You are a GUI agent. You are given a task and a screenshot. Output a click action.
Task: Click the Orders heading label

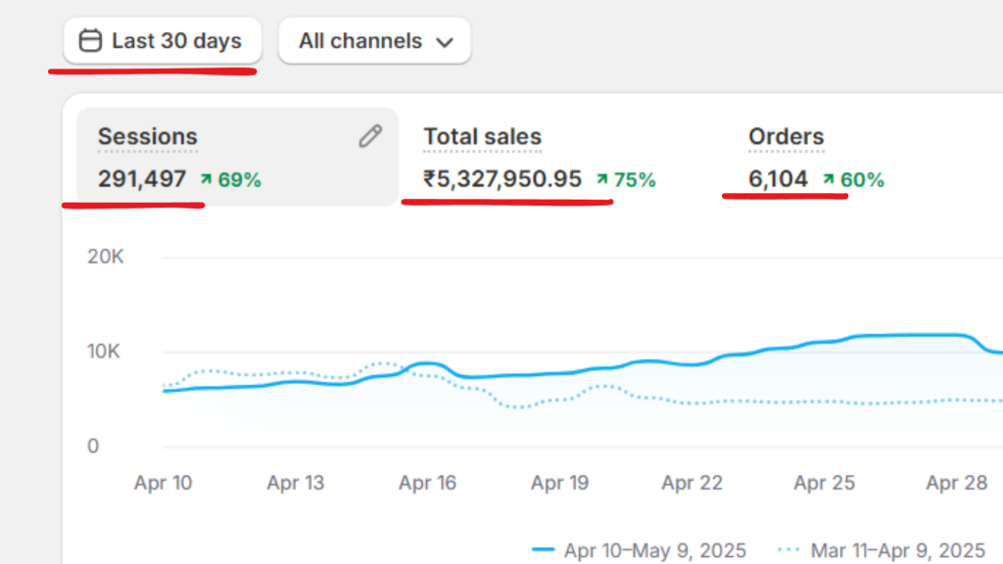coord(787,137)
